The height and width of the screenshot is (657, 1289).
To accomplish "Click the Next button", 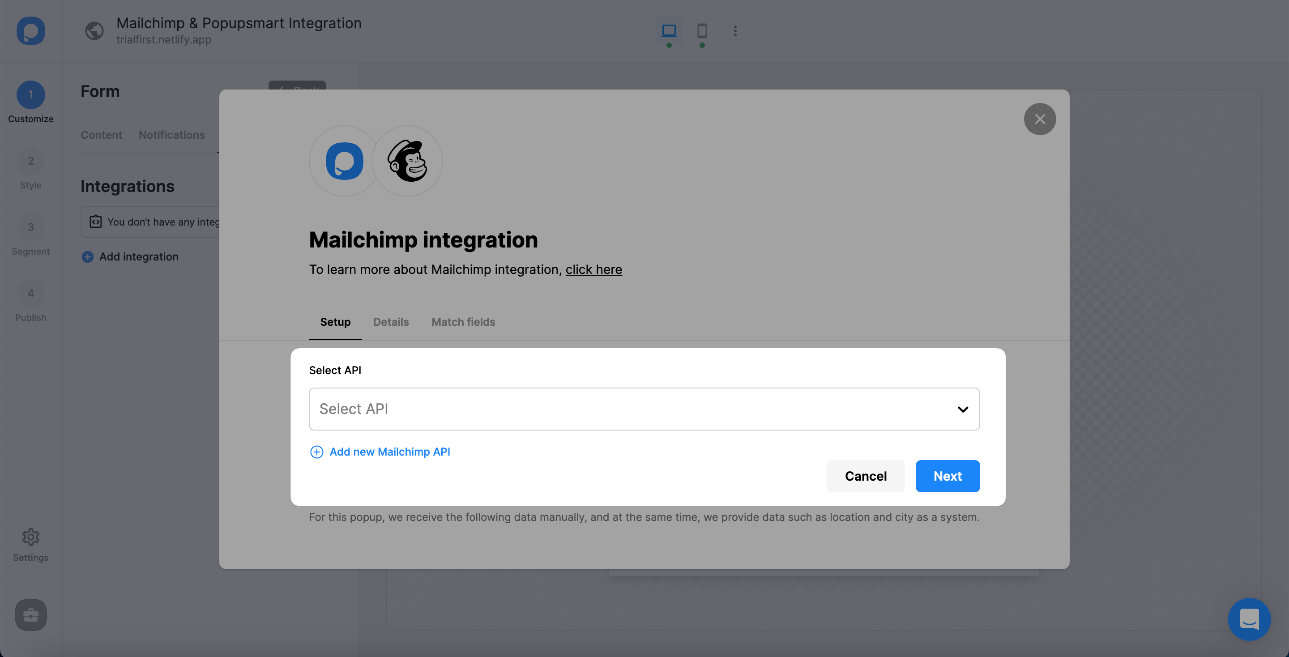I will click(947, 476).
